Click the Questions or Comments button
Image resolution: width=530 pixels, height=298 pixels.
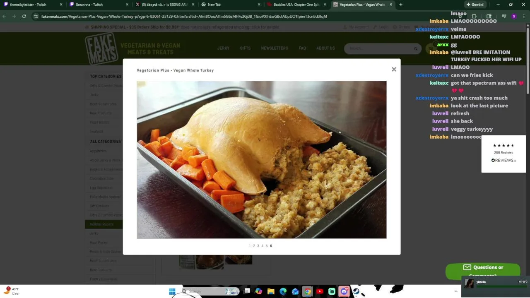click(483, 270)
